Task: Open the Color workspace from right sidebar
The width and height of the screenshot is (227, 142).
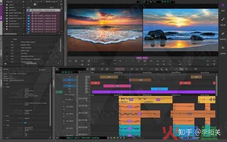Action: [x=223, y=19]
